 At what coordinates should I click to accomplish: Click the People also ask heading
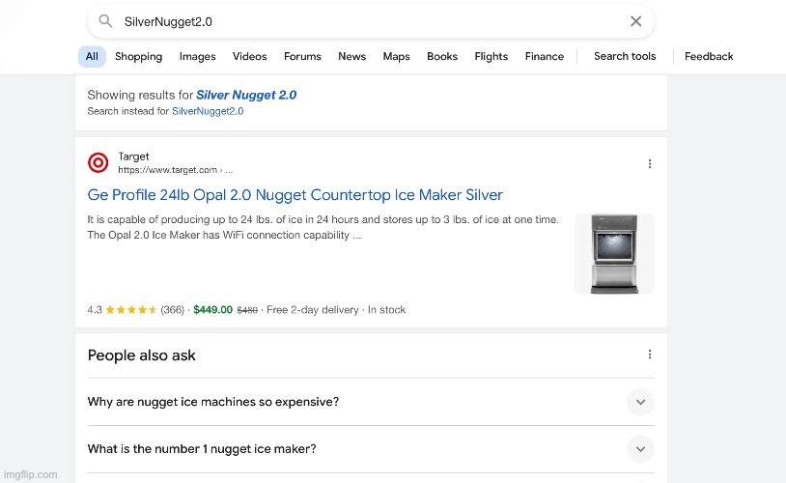point(141,355)
